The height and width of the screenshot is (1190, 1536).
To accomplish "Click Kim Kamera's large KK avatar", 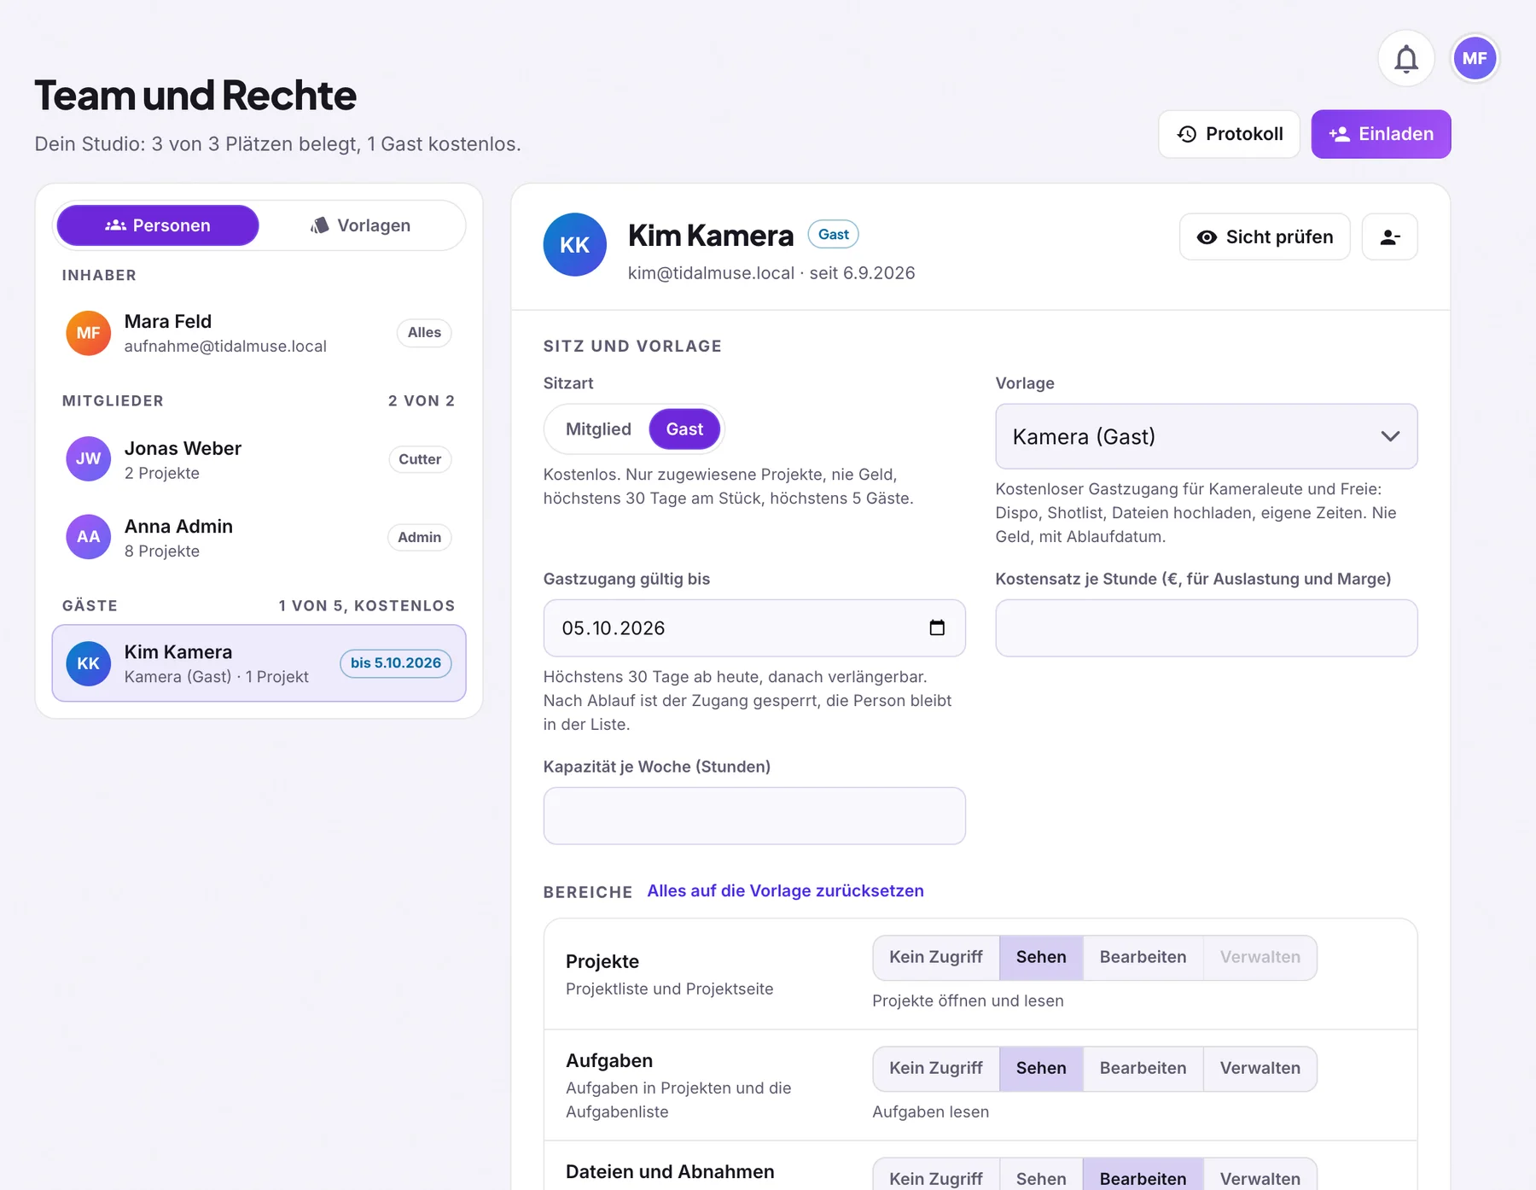I will pos(575,245).
